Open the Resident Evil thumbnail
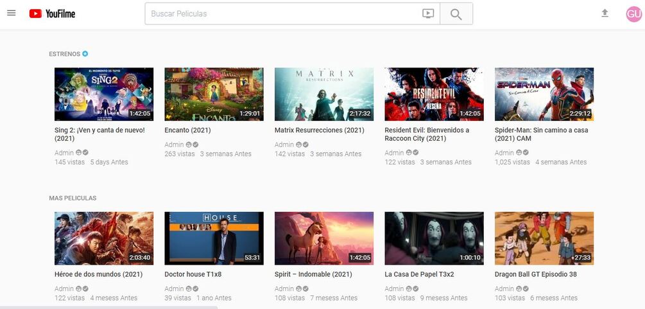This screenshot has width=645, height=309. (x=434, y=94)
